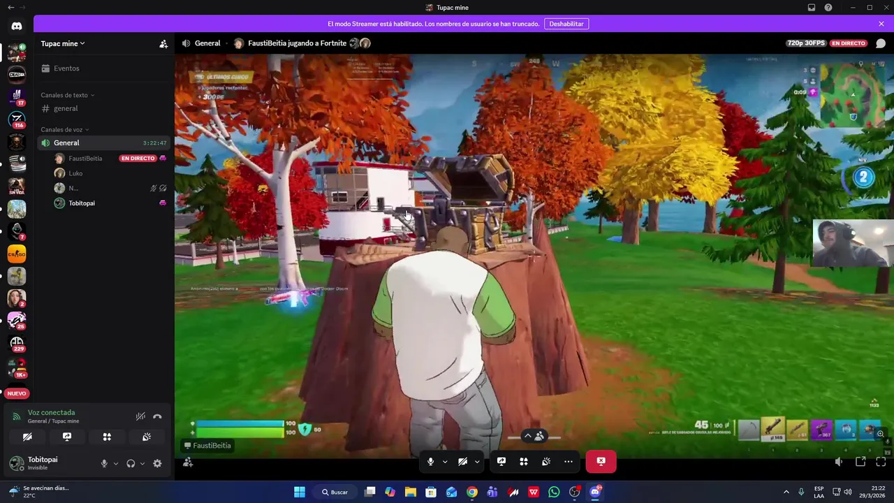Click the EN DIRECTO badge at top right
The height and width of the screenshot is (503, 894).
pyautogui.click(x=849, y=43)
